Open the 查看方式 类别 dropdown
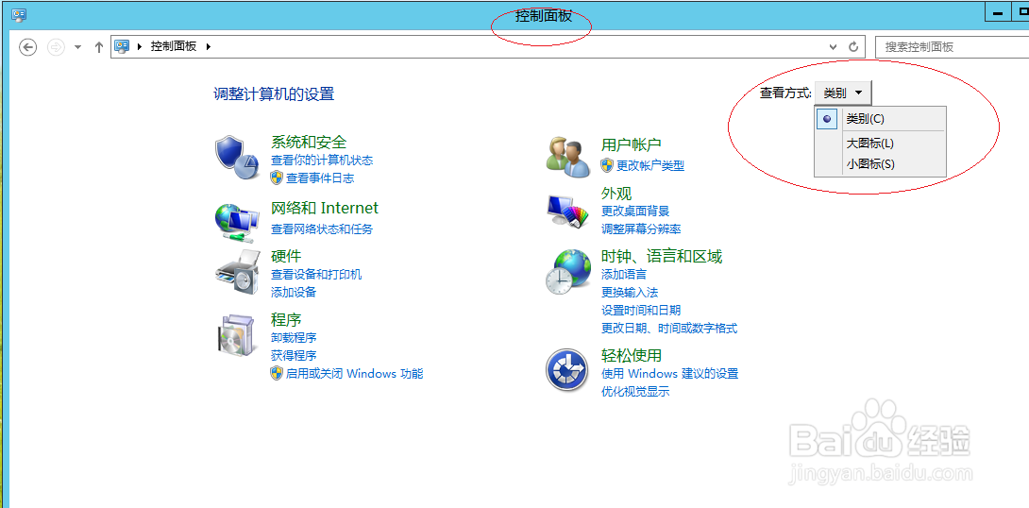 point(843,93)
